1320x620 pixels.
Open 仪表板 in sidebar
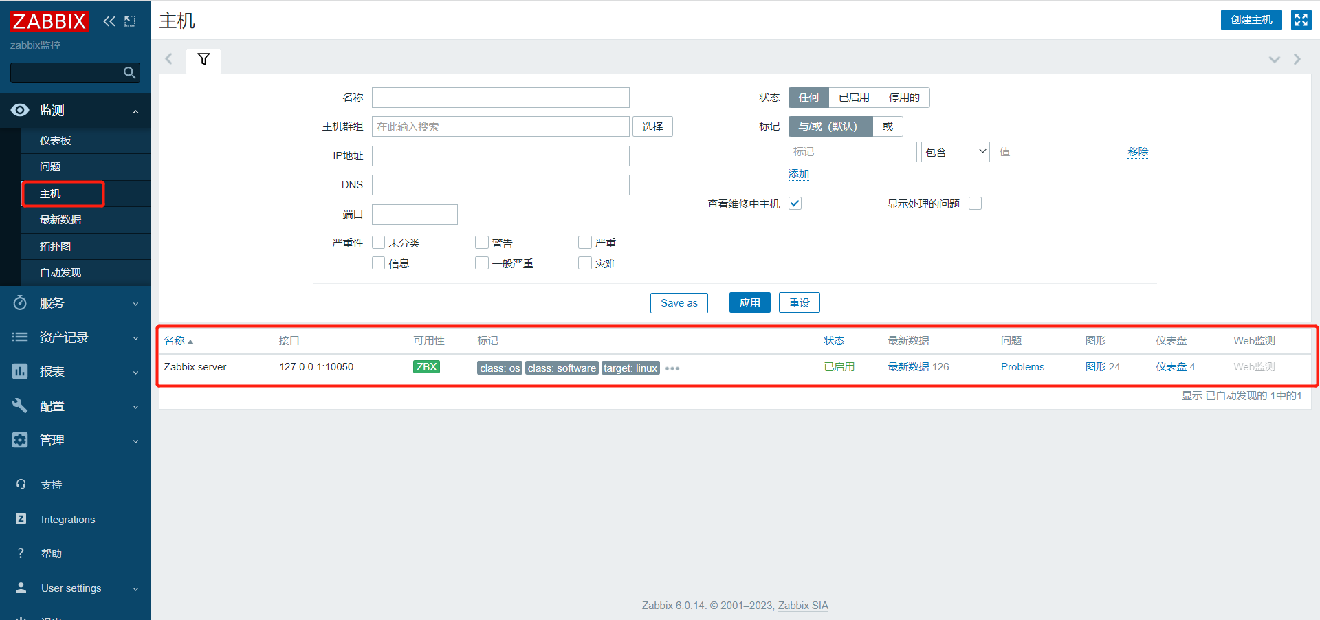[85, 140]
